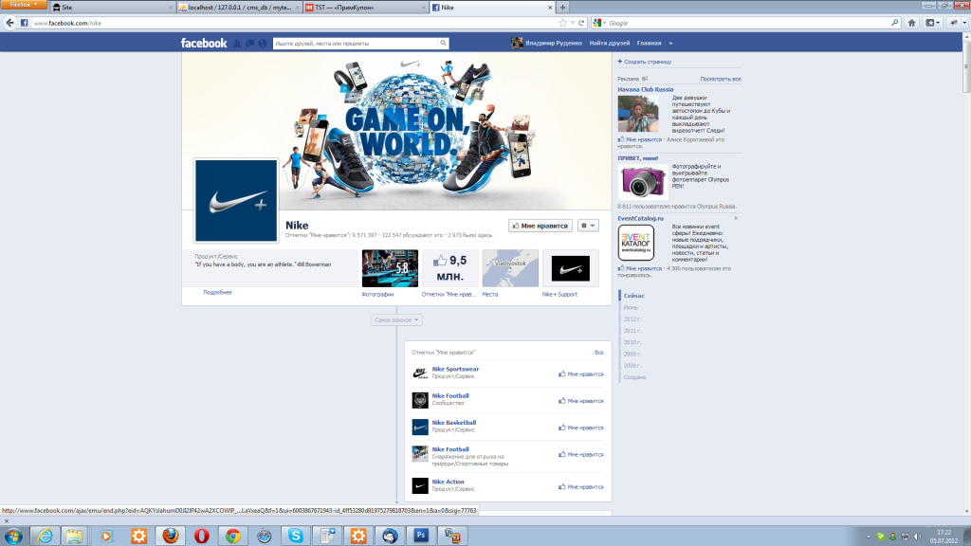971x546 pixels.
Task: Jump to 2010 in timeline
Action: tap(632, 342)
